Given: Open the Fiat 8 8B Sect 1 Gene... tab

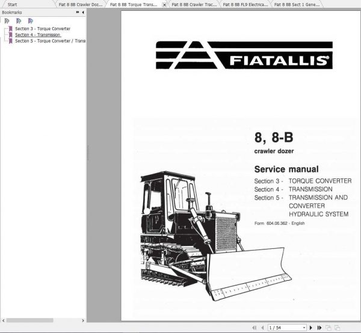Looking at the screenshot, I should [x=297, y=4].
